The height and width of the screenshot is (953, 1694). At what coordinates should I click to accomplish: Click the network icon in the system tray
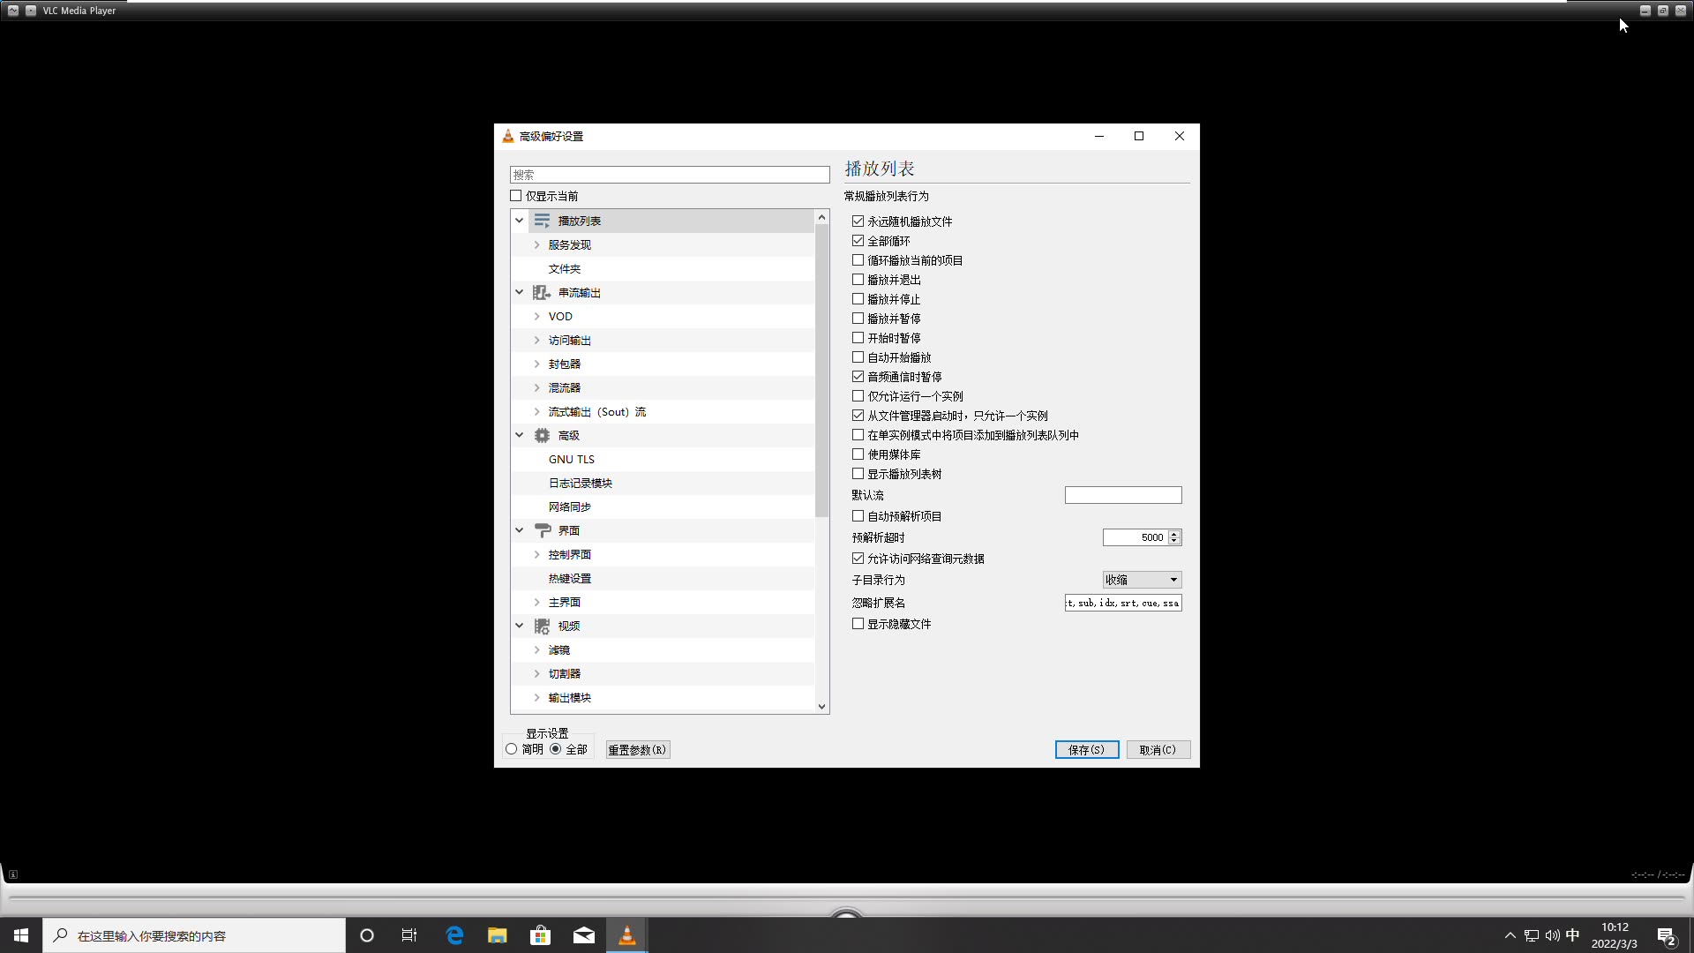(x=1532, y=935)
